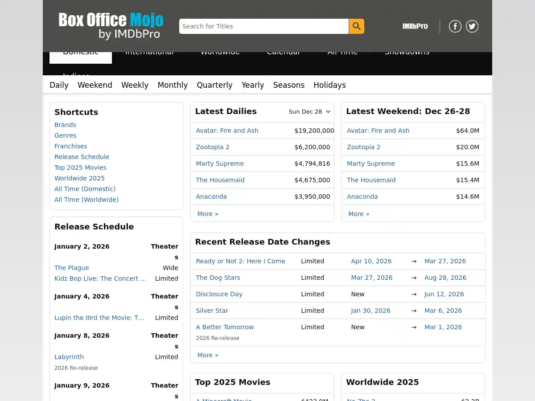Switch to the International tab

click(x=149, y=52)
